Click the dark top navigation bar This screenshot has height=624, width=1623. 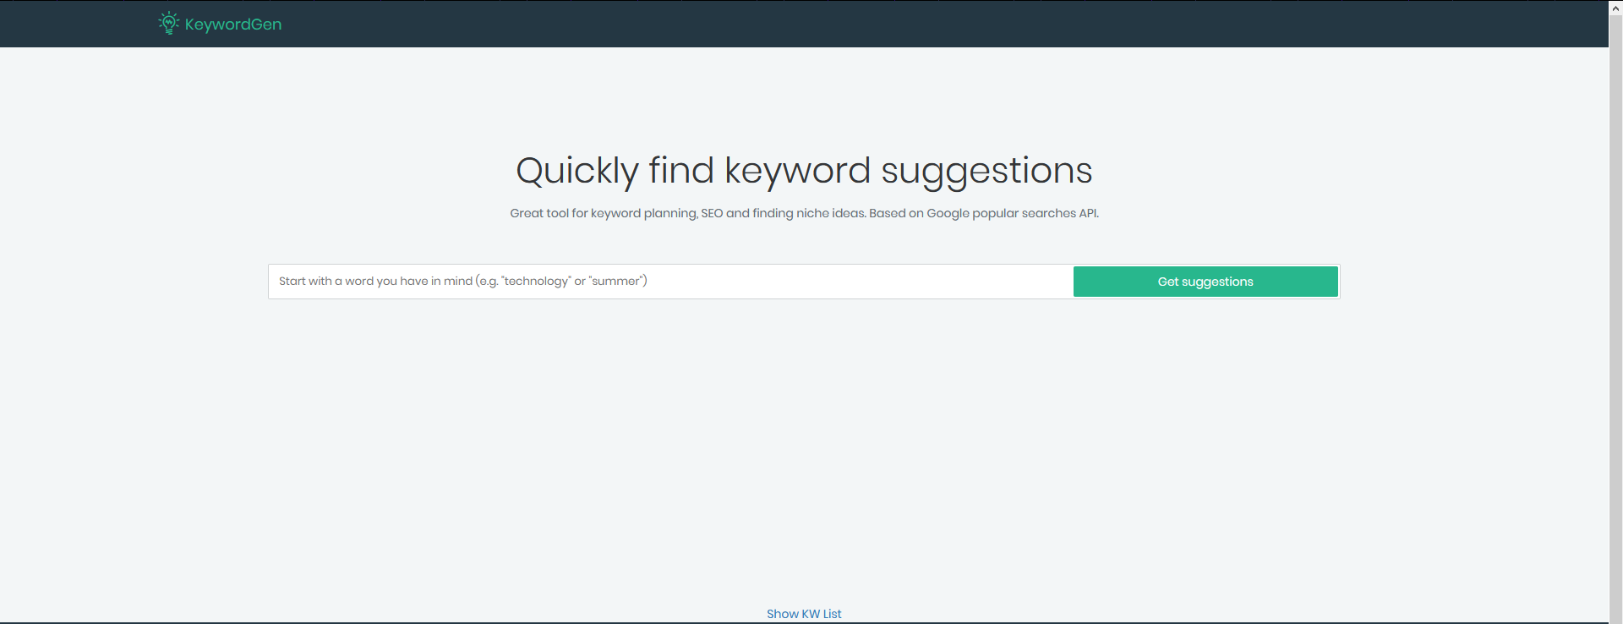tap(845, 24)
